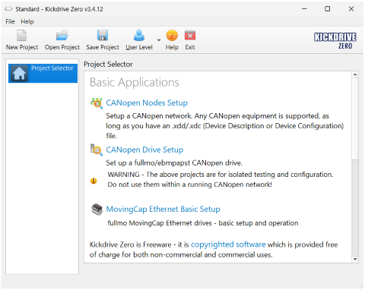The height and width of the screenshot is (290, 365).
Task: Open the File menu
Action: (x=10, y=21)
